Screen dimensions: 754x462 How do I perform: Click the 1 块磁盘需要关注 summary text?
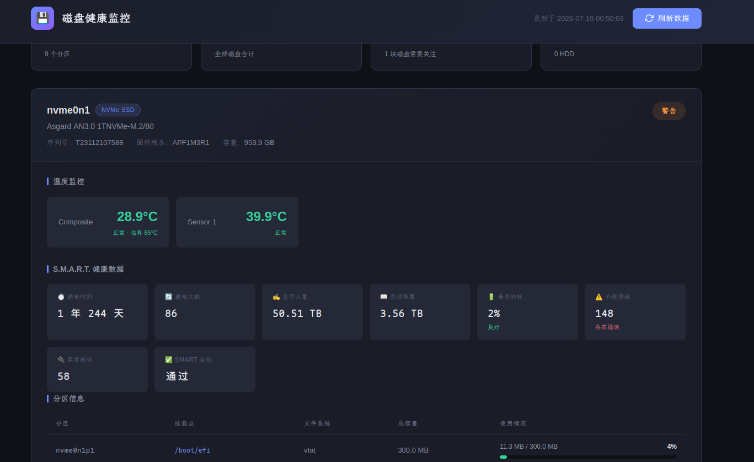[410, 54]
